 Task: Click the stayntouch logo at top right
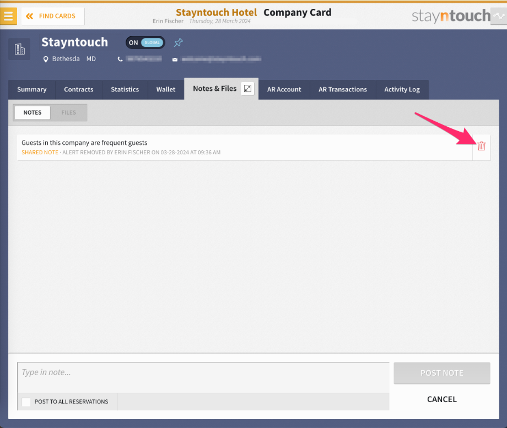(451, 15)
